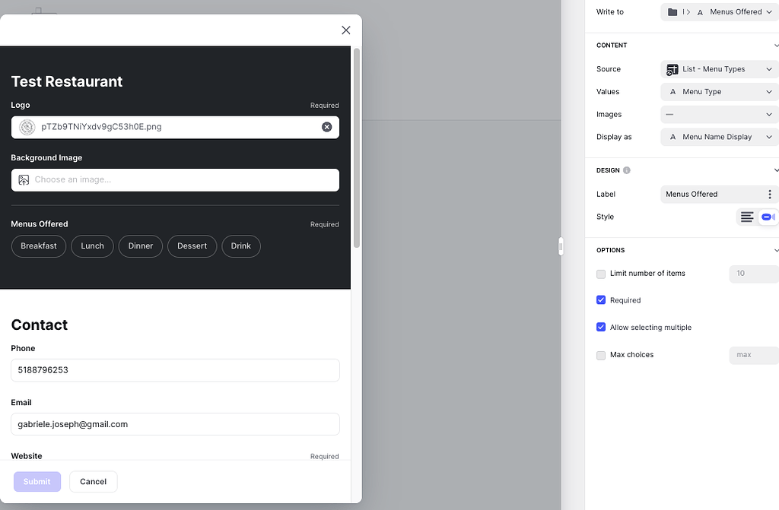Viewport: 779px width, 510px height.
Task: Collapse the CONTENT section
Action: tap(776, 45)
